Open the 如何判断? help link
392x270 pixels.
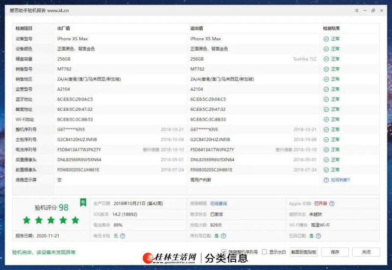[340, 180]
